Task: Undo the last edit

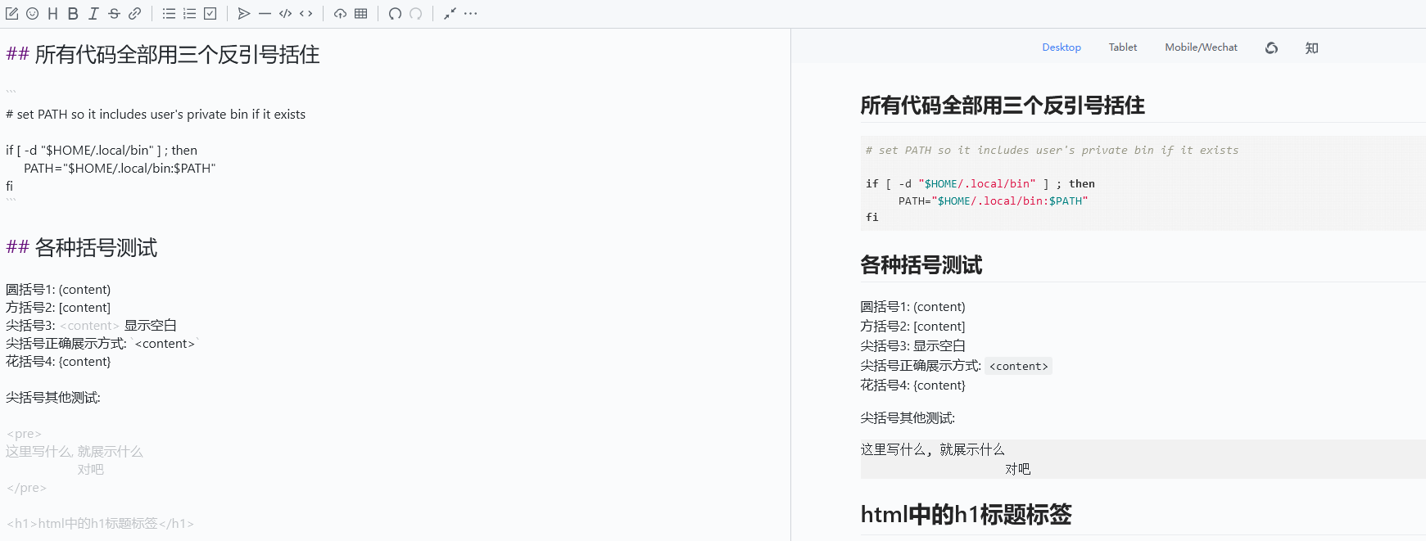Action: pos(395,13)
